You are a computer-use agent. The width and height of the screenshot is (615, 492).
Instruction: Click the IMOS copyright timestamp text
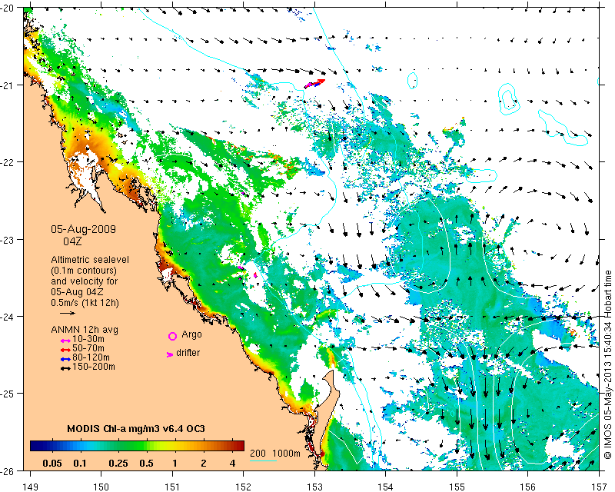608,364
